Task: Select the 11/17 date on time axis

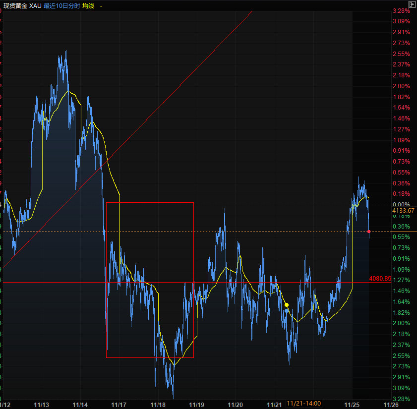Action: (119, 405)
